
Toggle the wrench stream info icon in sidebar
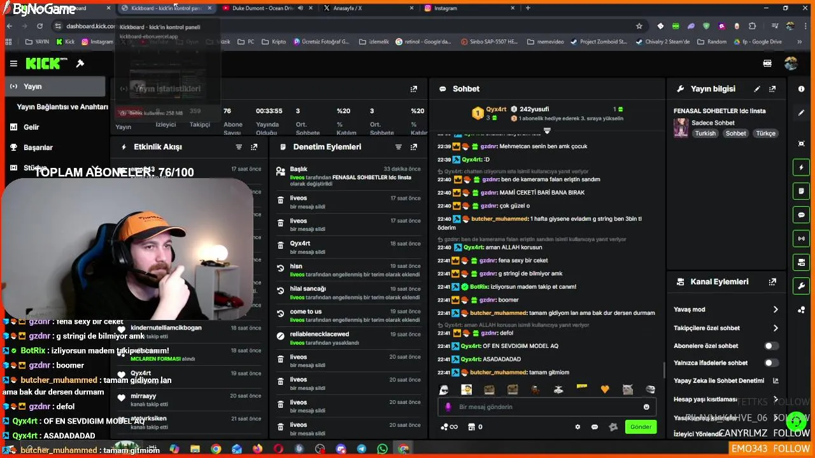coord(801,286)
